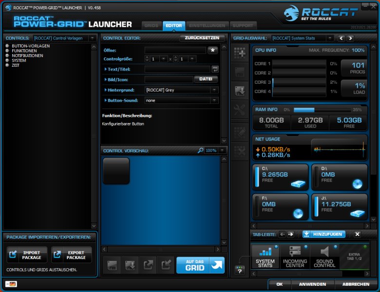Expand the Bild/Icon section arrow
Viewport: 380px width, 292px height.
(x=105, y=80)
